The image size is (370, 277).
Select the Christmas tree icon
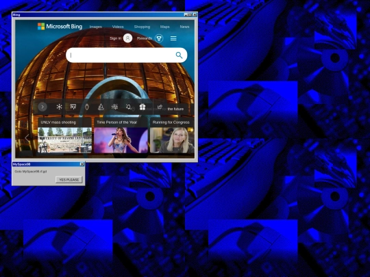click(101, 107)
